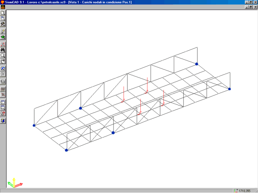The width and height of the screenshot is (258, 193).
Task: Click the window icon with the corner arrow
Action: coord(3,108)
